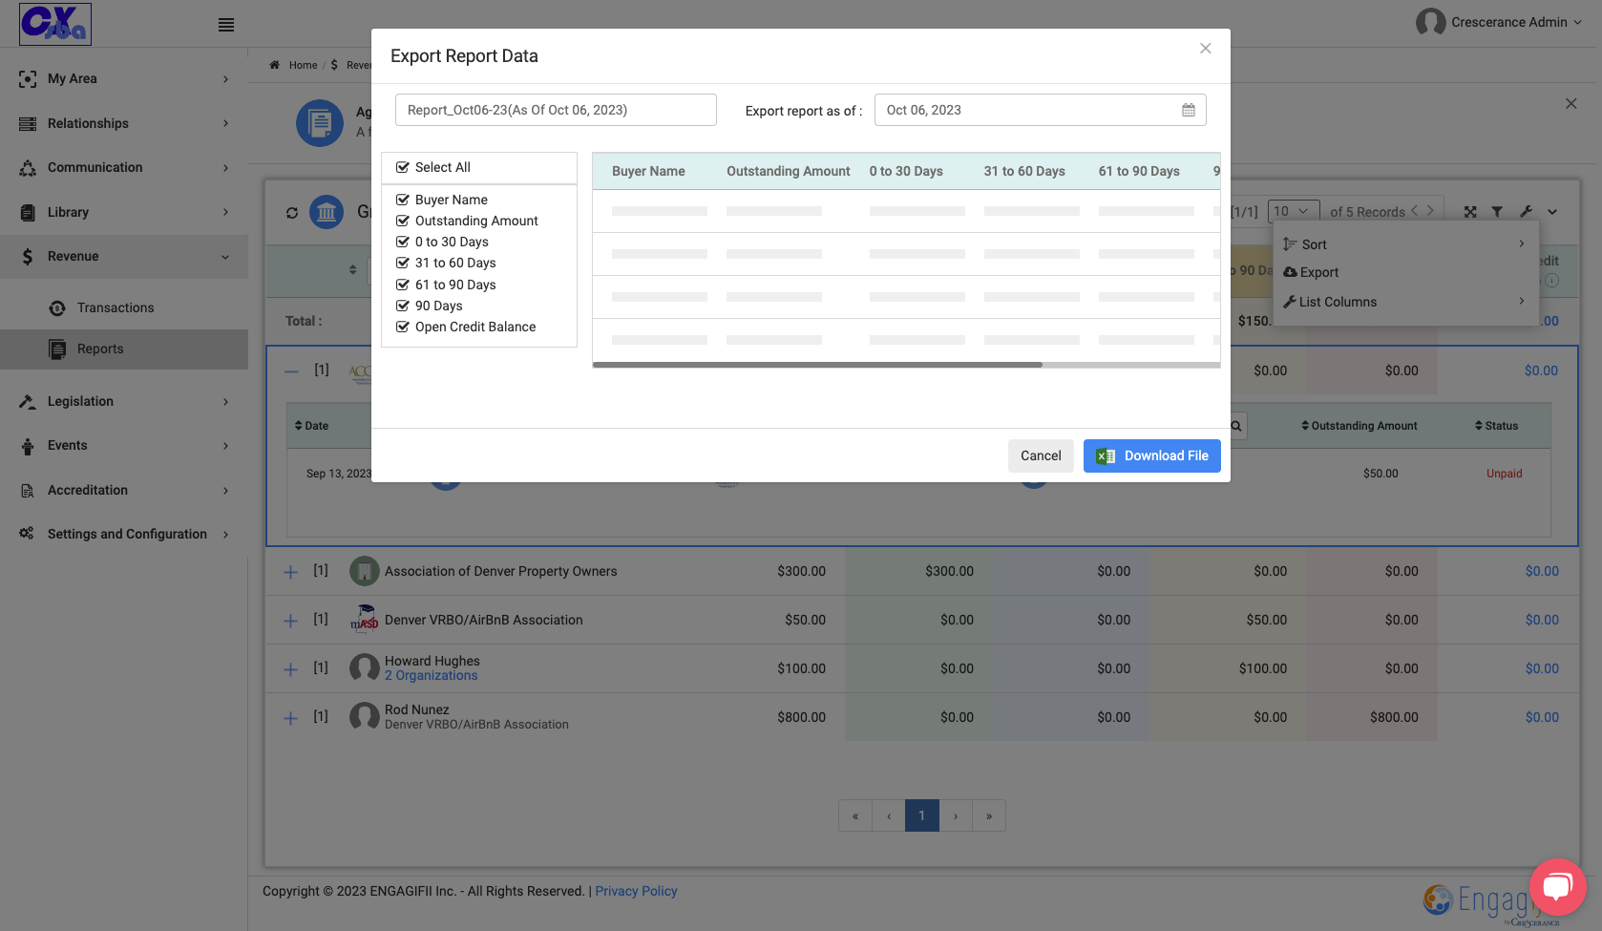Close the report panel with X
1602x931 pixels.
(x=1571, y=103)
